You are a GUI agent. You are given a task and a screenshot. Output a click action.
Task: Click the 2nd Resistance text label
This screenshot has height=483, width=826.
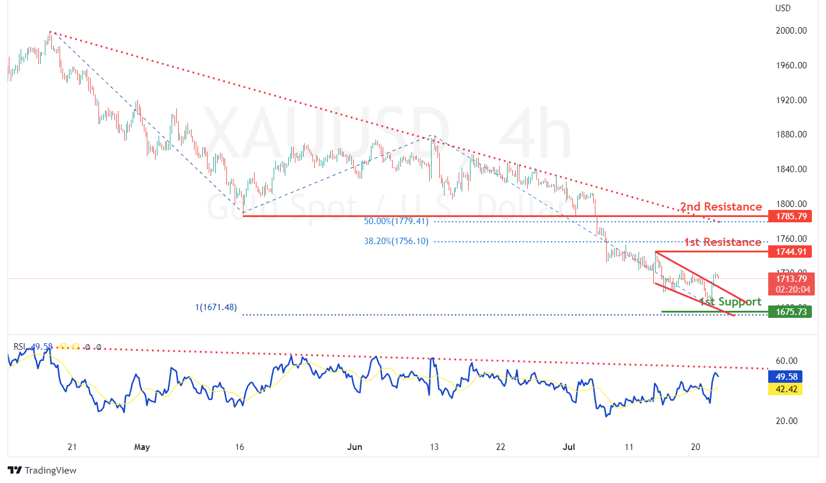tap(720, 207)
